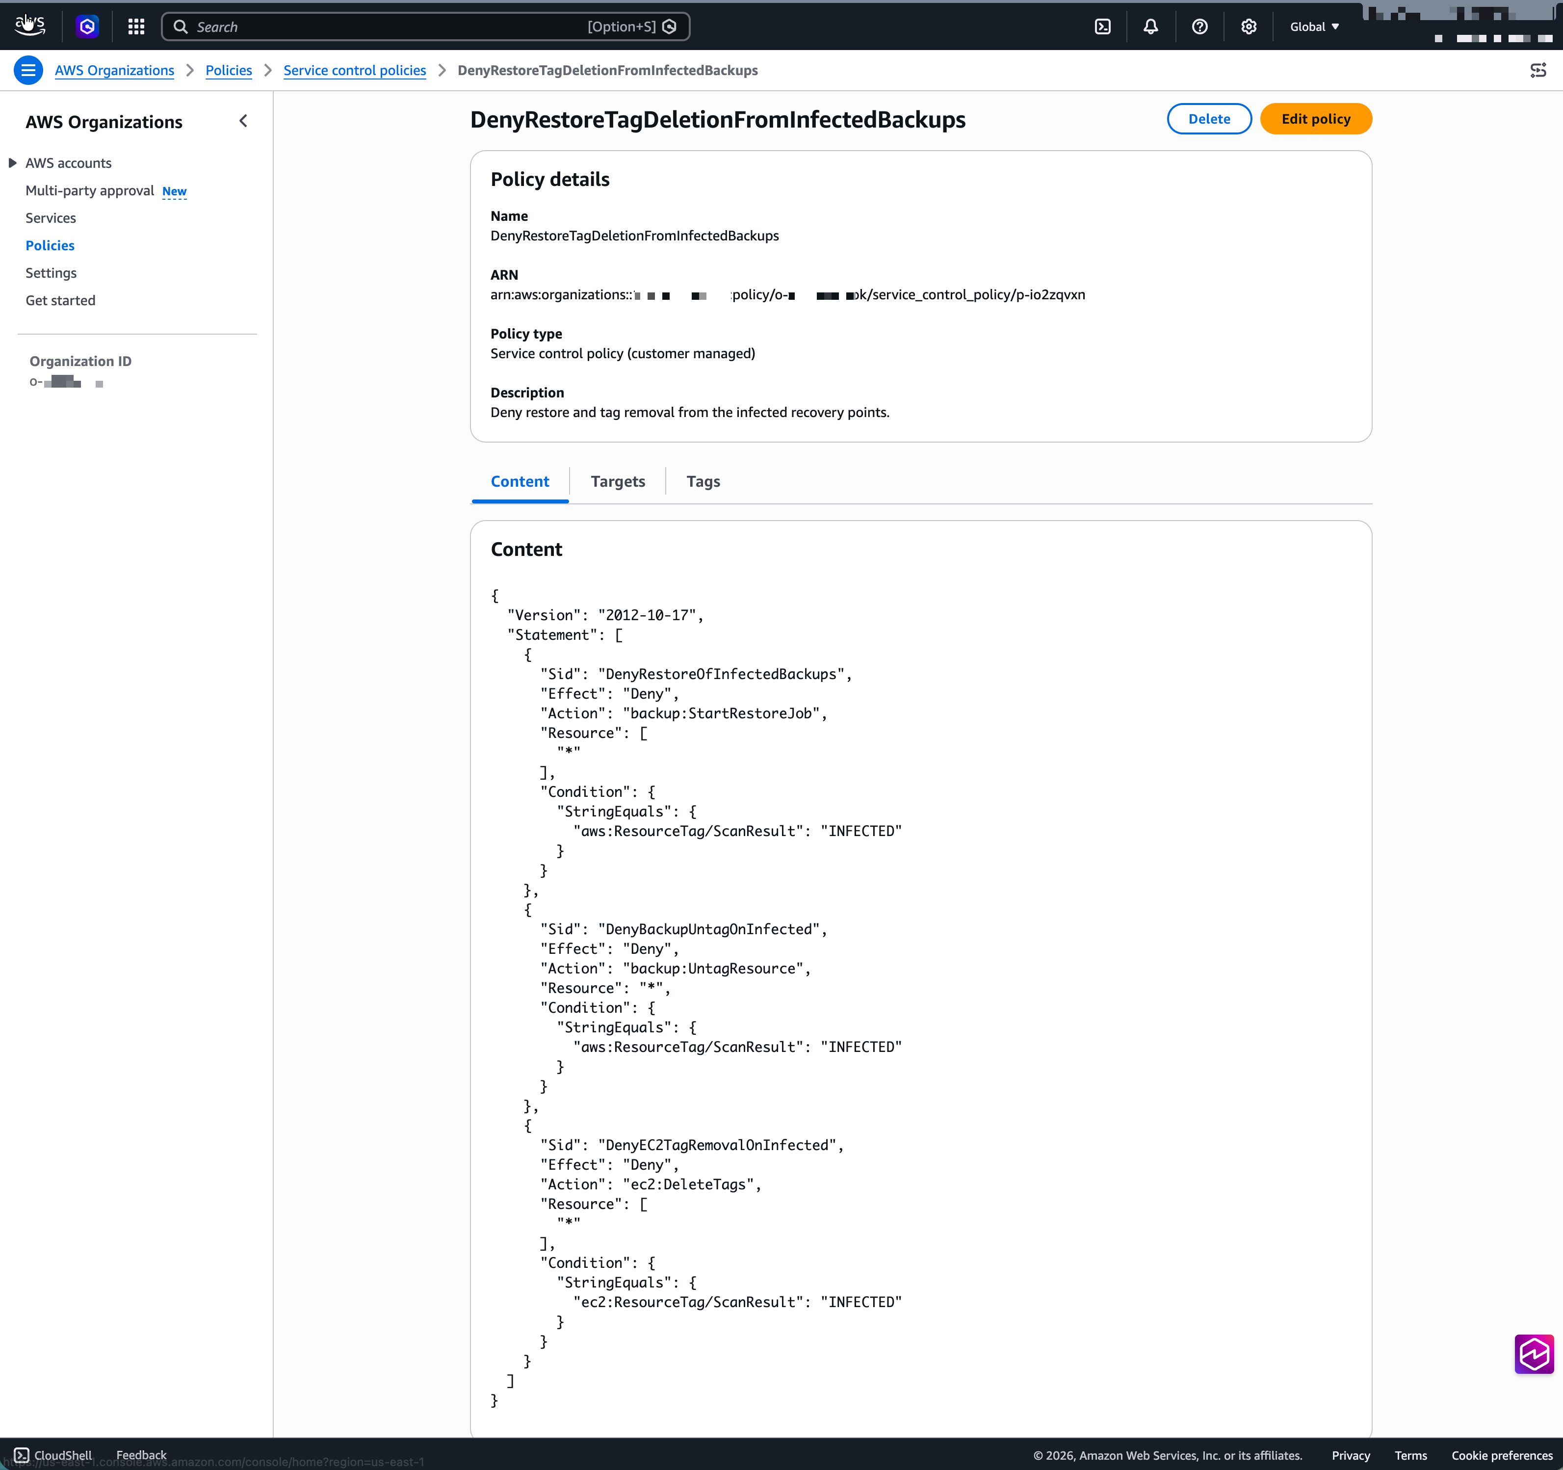1563x1470 pixels.
Task: Click the policy type value text
Action: pos(623,354)
